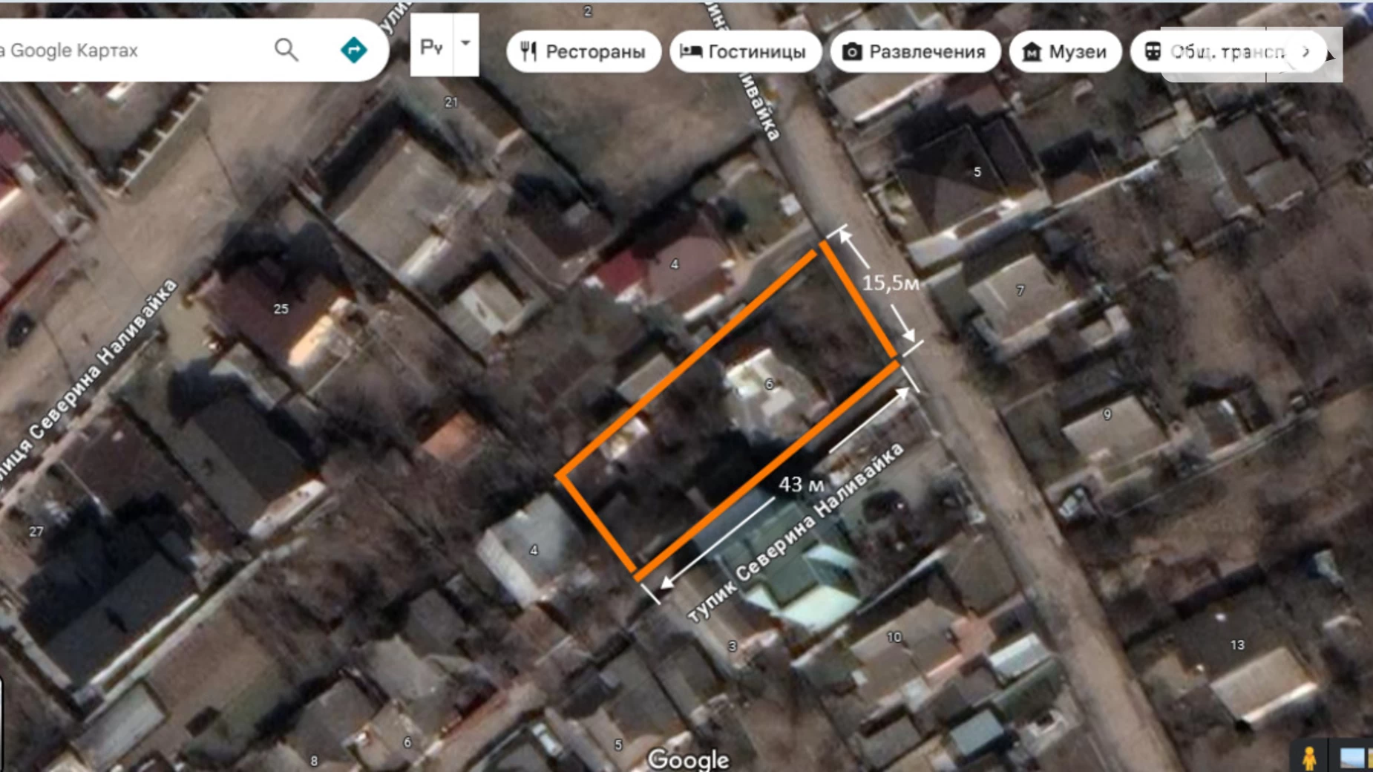Select the building labeled 9
This screenshot has width=1373, height=772.
point(1107,414)
